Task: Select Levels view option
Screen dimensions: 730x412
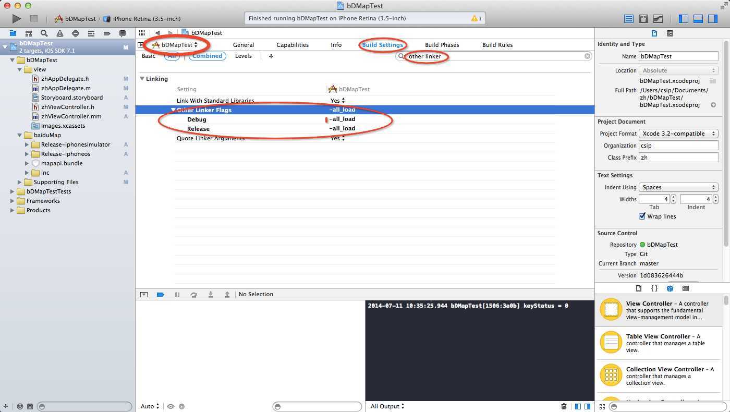Action: click(243, 56)
